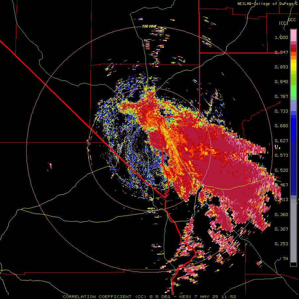Click the 0.787 scale value
Image resolution: width=299 pixels, height=299 pixels.
point(281,96)
